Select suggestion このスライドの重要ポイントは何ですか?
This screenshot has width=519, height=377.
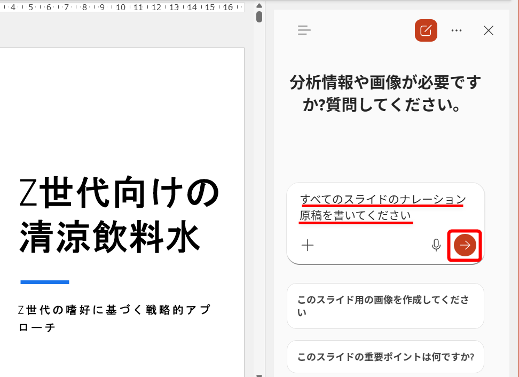(x=385, y=357)
